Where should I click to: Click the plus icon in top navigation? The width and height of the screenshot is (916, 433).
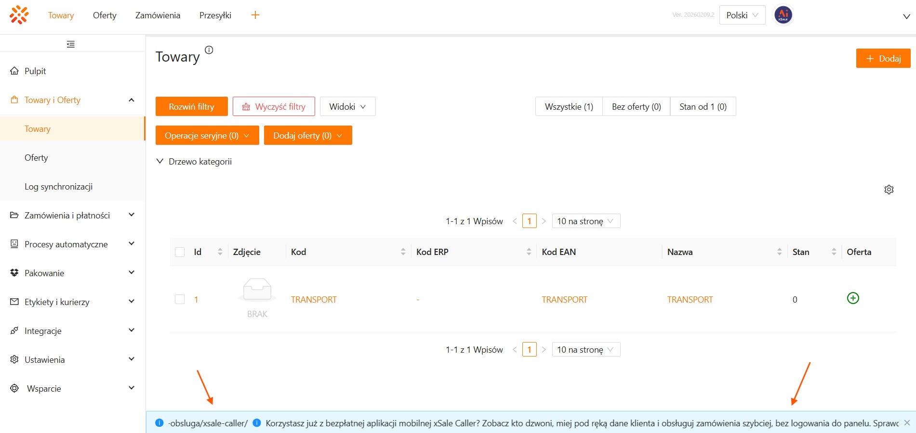pos(255,15)
